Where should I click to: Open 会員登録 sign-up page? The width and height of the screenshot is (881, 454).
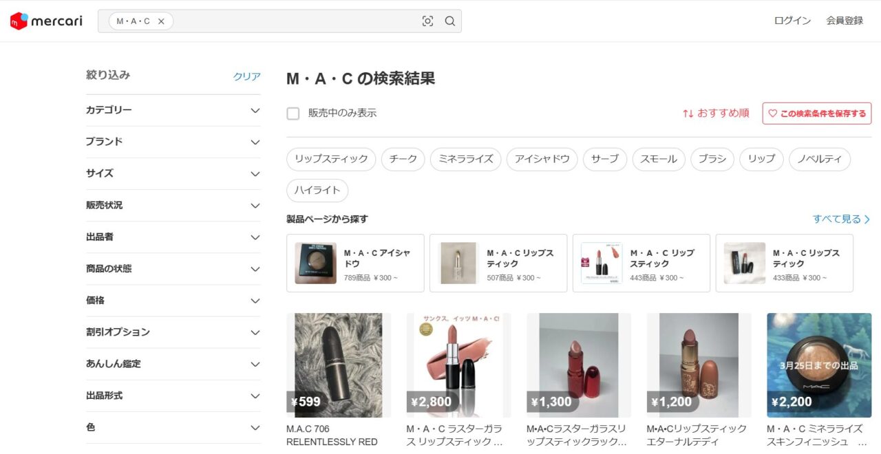tap(845, 21)
